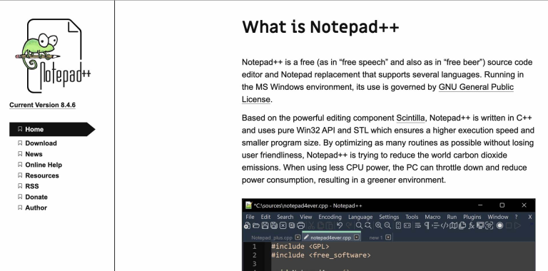The width and height of the screenshot is (548, 271).
Task: Open the Encoding menu
Action: [330, 217]
